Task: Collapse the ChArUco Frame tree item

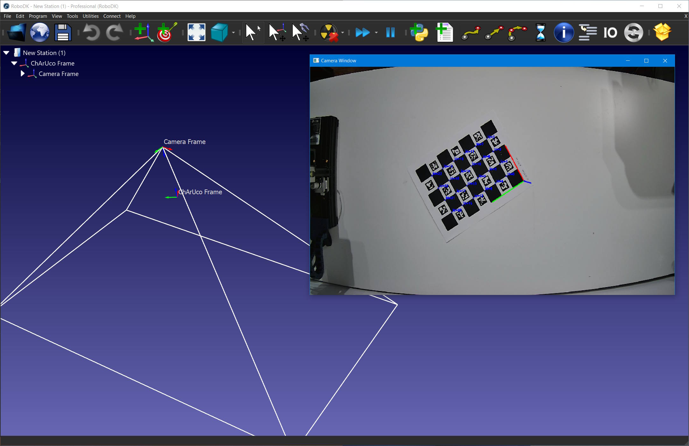Action: pos(14,63)
